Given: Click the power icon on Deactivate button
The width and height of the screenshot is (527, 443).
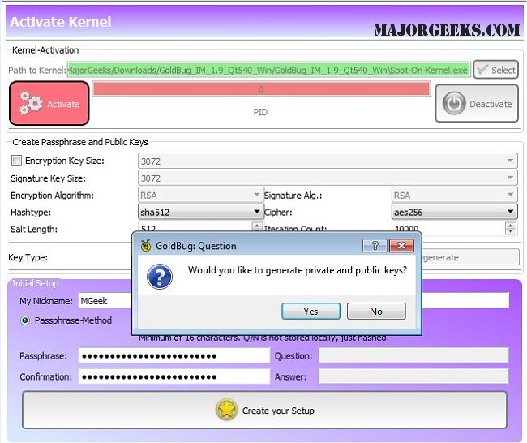Looking at the screenshot, I should [454, 103].
